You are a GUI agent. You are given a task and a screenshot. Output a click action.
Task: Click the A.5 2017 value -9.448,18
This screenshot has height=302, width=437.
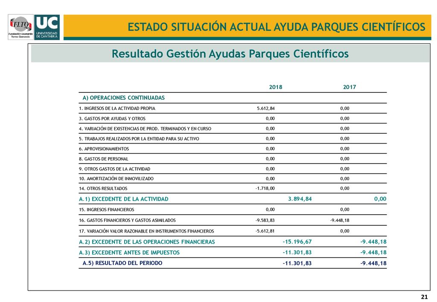point(373,263)
